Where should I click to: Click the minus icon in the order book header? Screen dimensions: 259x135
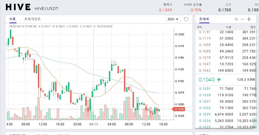242,19
